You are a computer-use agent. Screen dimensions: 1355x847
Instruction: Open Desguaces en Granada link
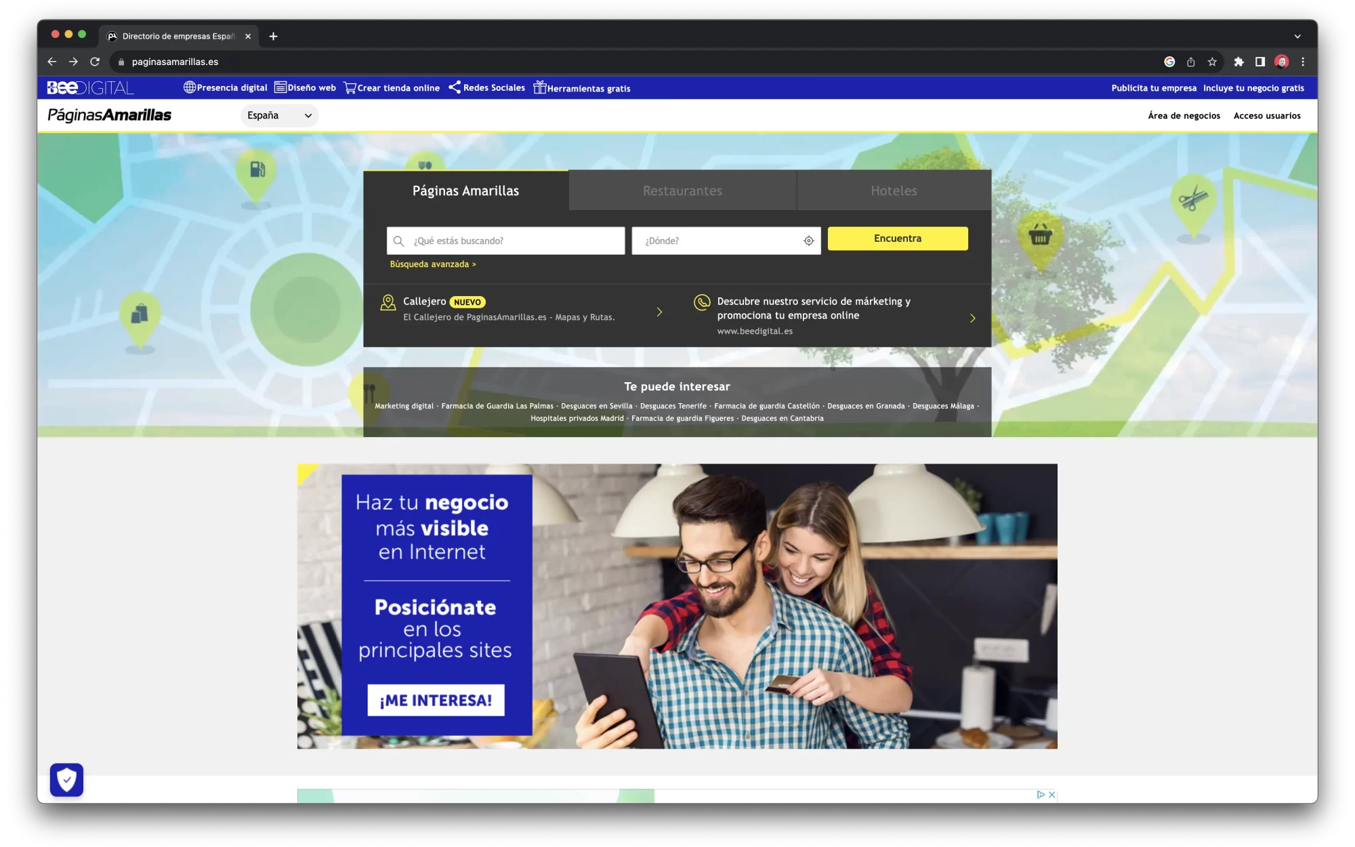point(865,406)
